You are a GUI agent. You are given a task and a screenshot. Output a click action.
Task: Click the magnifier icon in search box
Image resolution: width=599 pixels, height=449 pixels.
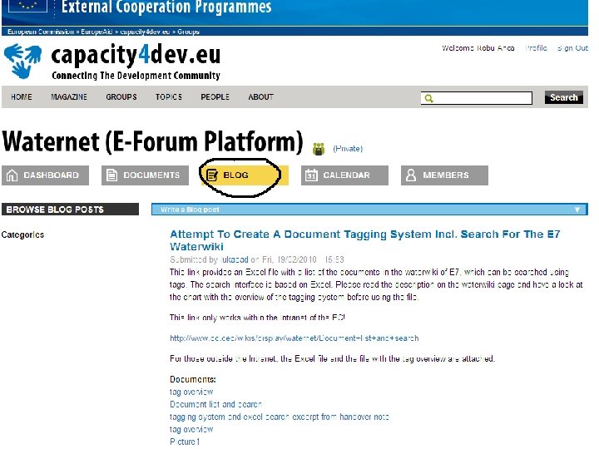coord(429,98)
